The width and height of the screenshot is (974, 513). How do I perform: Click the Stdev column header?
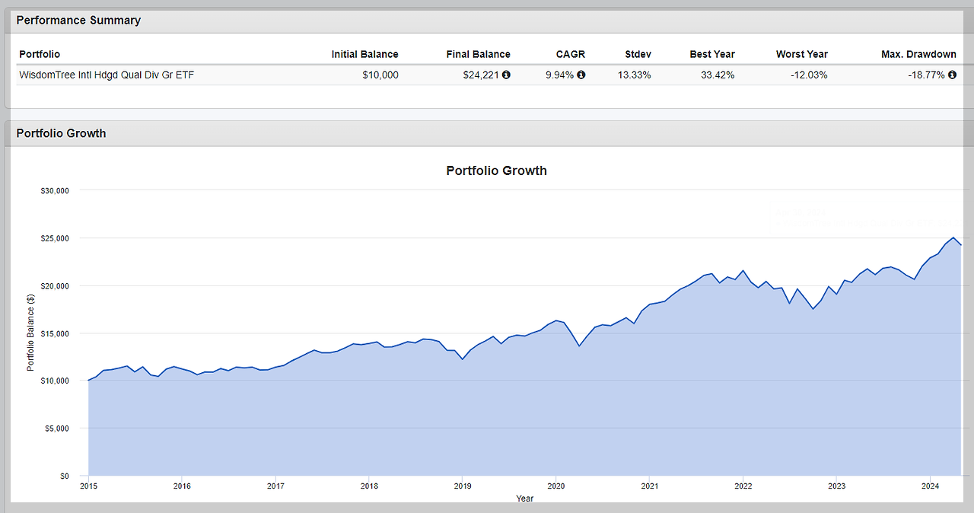(638, 54)
